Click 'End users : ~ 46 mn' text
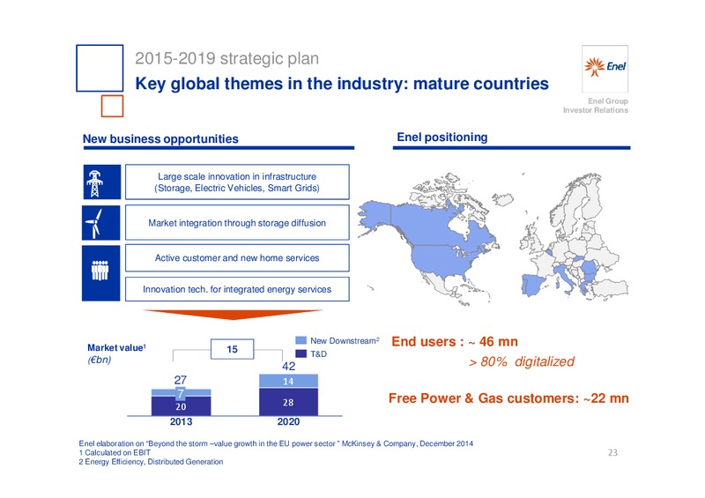This screenshot has height=498, width=705. (455, 341)
